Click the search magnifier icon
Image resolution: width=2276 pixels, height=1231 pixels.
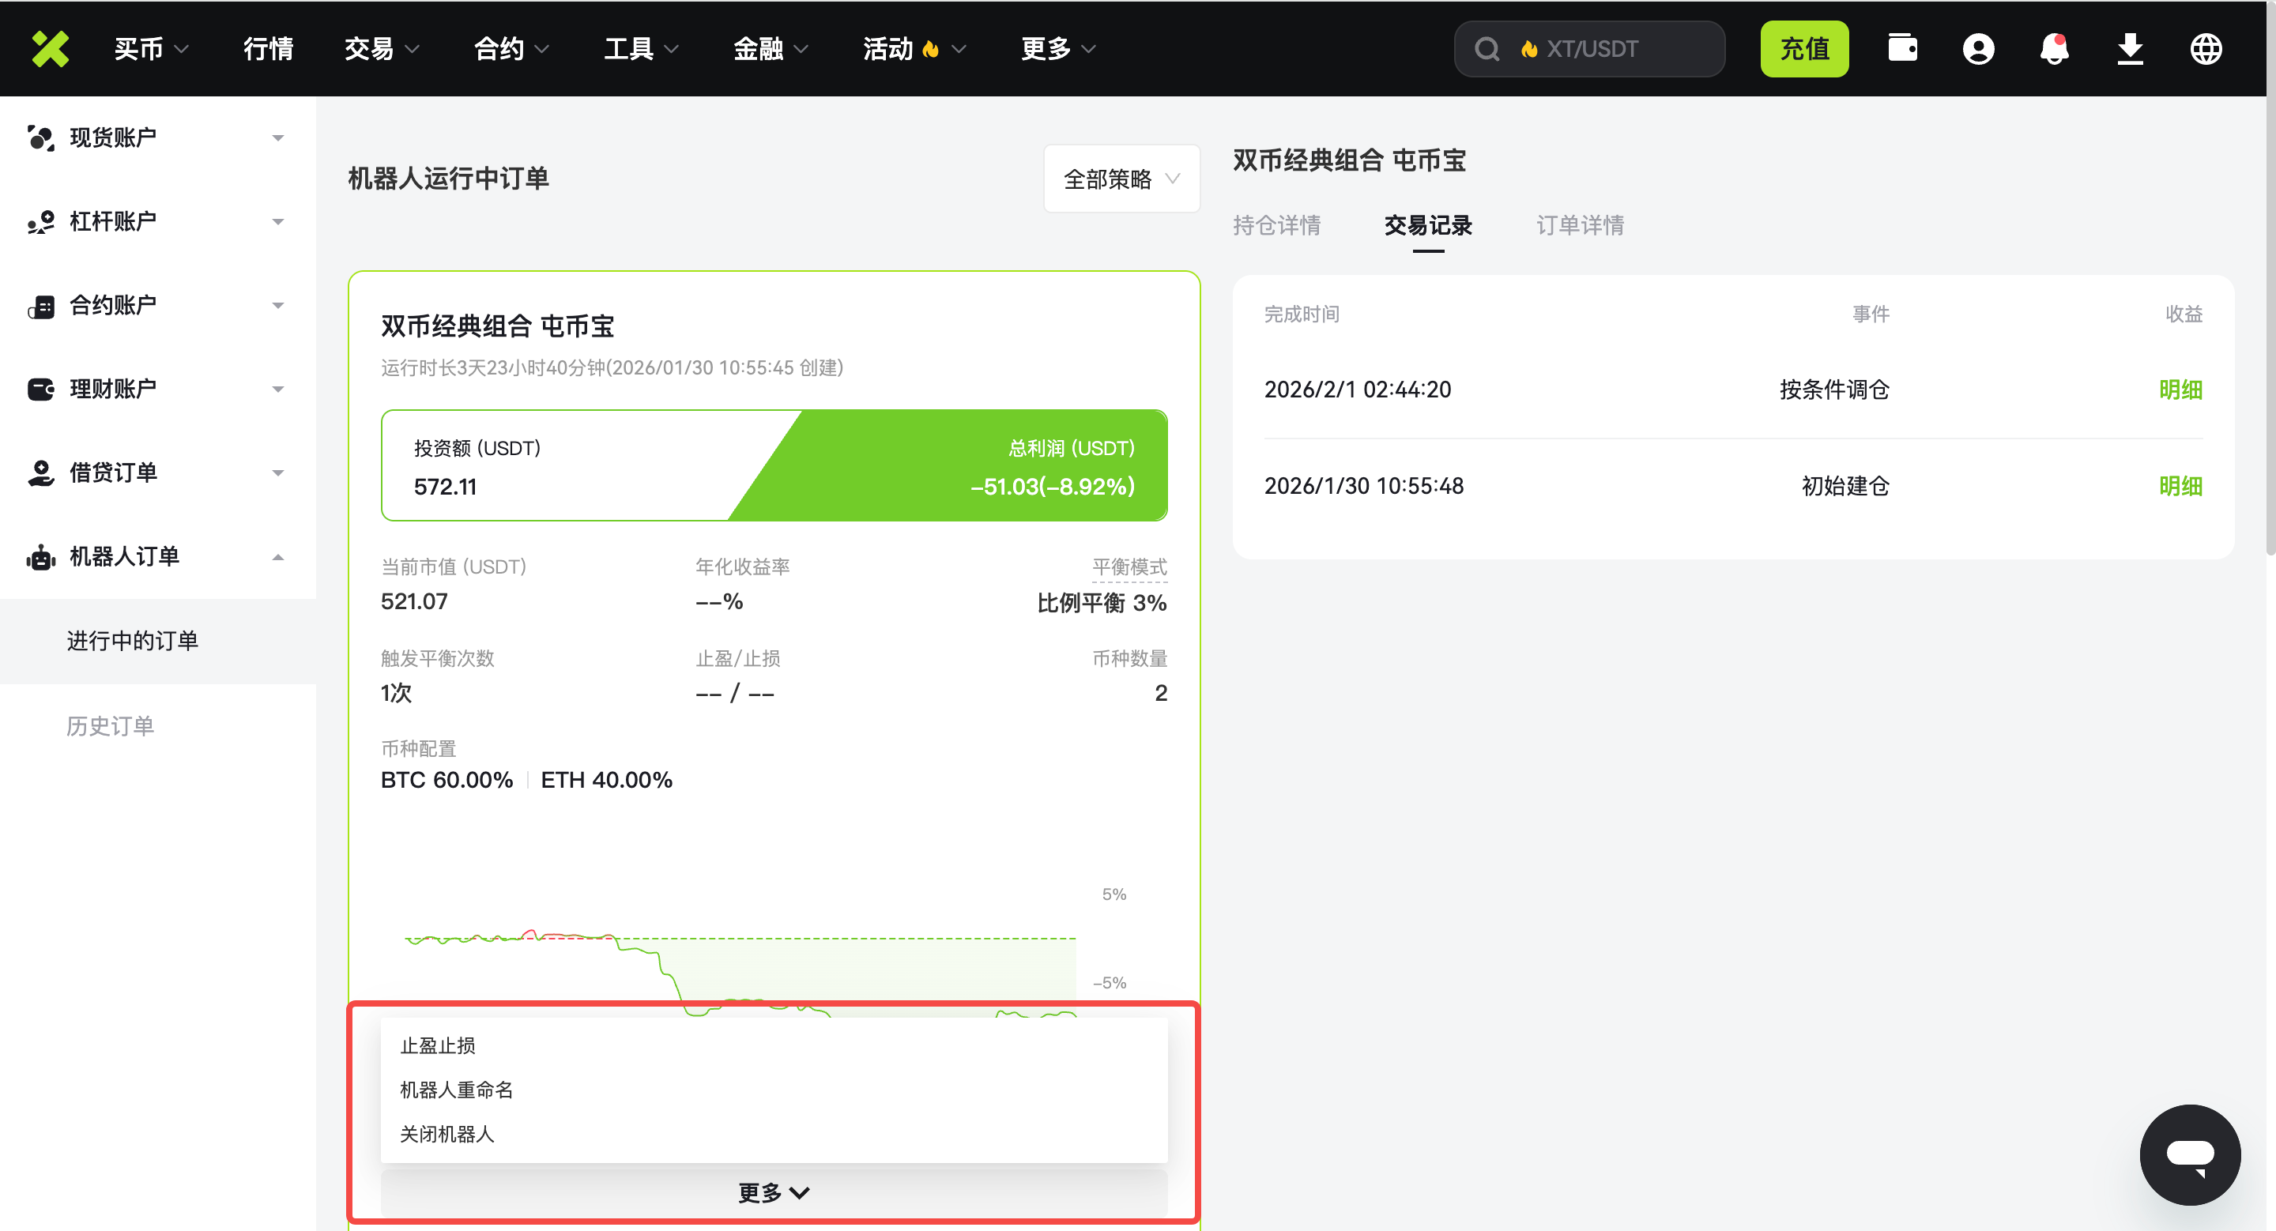point(1488,48)
